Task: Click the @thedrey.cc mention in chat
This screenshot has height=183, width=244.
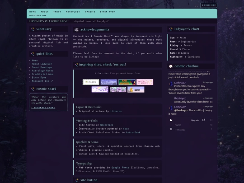Action: click(181, 110)
